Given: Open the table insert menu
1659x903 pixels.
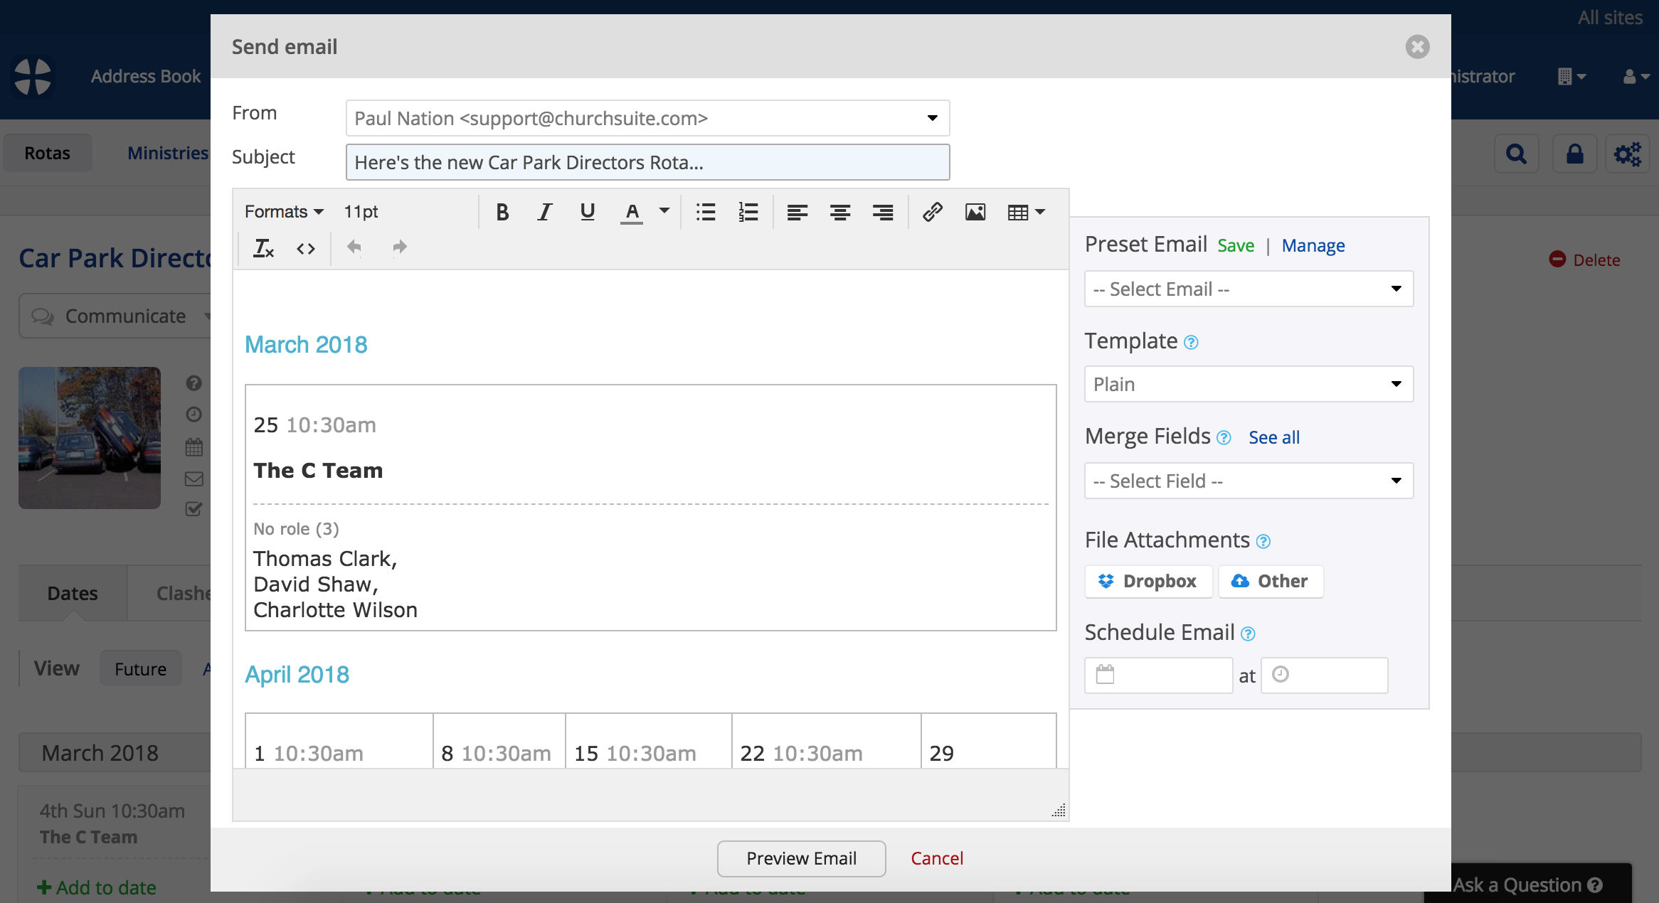Looking at the screenshot, I should tap(1026, 212).
